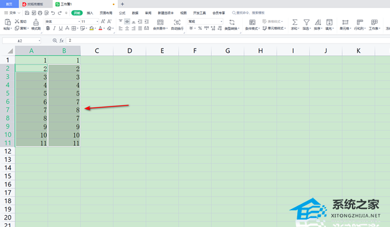The width and height of the screenshot is (390, 227).
Task: Switch to the Formulas ribbon tab
Action: click(122, 13)
